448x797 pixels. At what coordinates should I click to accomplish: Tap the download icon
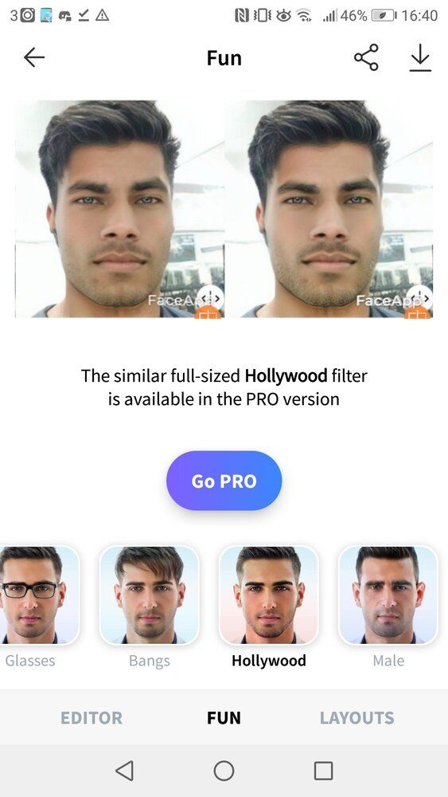coord(420,57)
